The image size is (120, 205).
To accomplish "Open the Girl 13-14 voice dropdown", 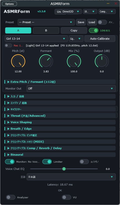I will 36,39.
